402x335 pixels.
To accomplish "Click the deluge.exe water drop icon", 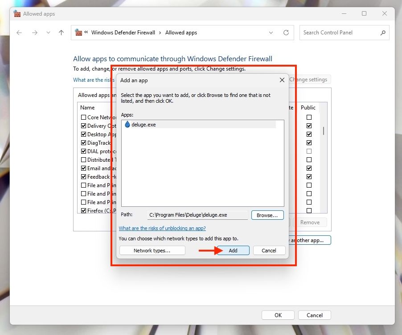I will point(127,125).
